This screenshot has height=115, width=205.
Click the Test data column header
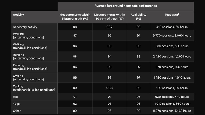click(172, 15)
